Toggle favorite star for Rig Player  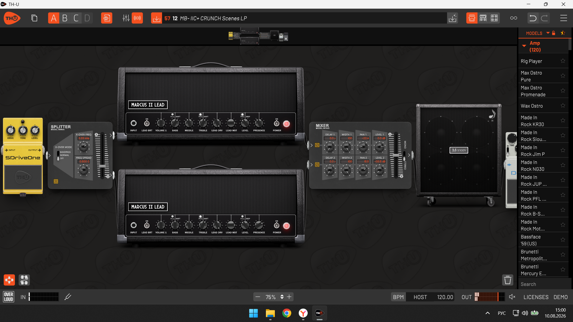(x=563, y=61)
